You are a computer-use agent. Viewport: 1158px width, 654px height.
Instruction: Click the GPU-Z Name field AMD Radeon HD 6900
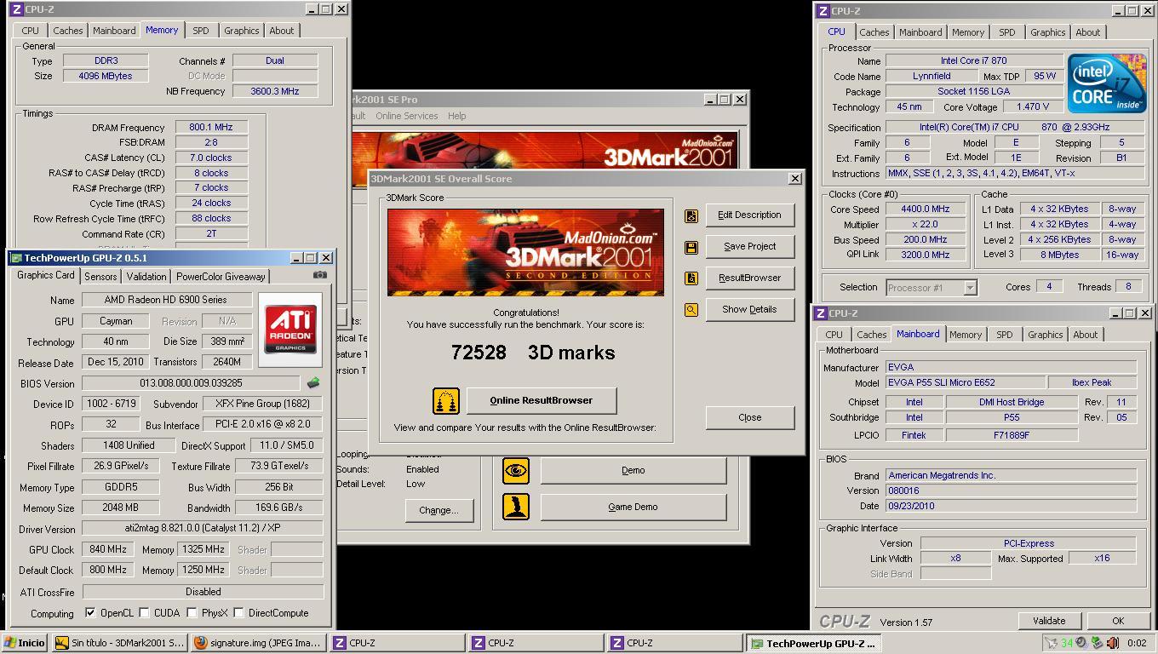(x=166, y=300)
